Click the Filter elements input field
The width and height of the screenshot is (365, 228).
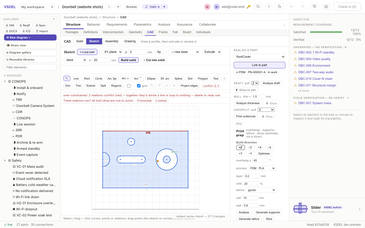tap(30, 67)
